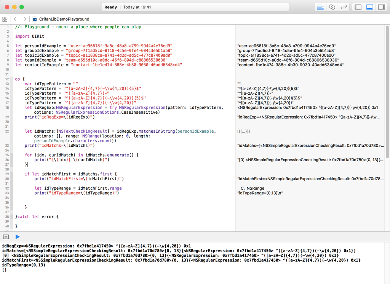Click the Ready activity status field
390x284 pixels.
tap(195, 7)
